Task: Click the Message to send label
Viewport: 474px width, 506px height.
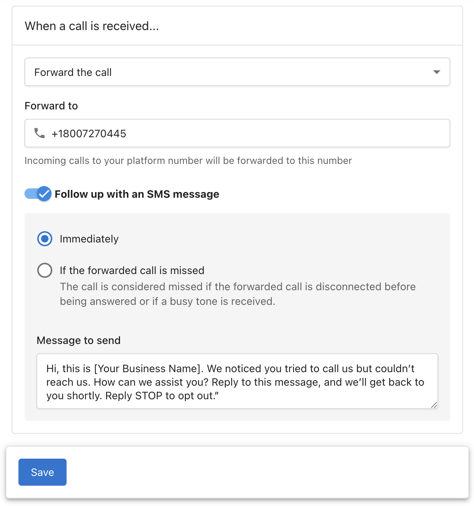Action: pyautogui.click(x=79, y=340)
